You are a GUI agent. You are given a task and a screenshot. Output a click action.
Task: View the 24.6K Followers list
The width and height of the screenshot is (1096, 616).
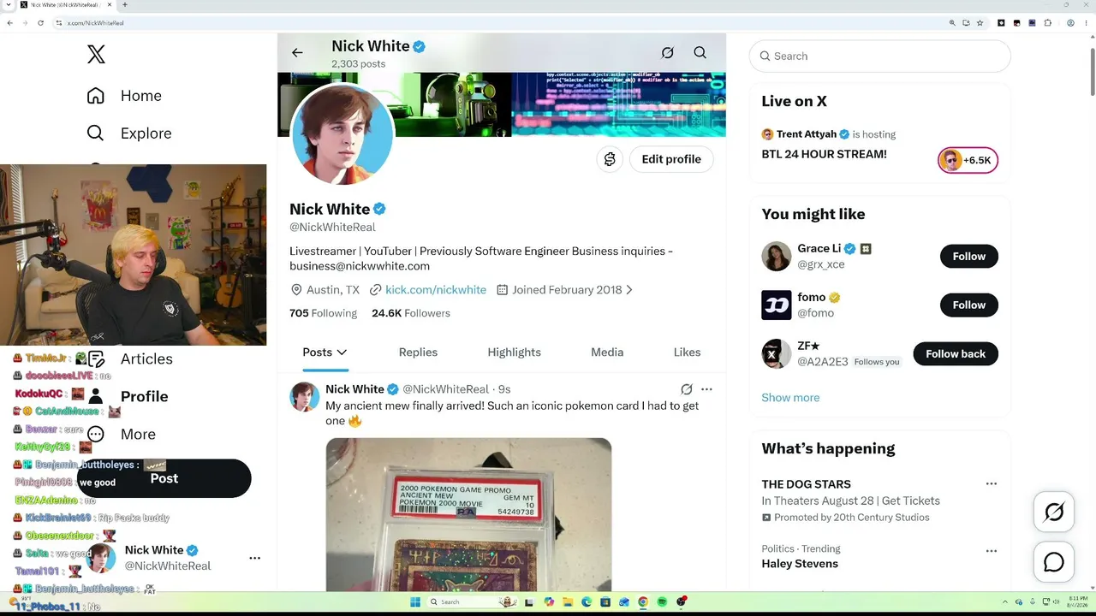point(411,313)
